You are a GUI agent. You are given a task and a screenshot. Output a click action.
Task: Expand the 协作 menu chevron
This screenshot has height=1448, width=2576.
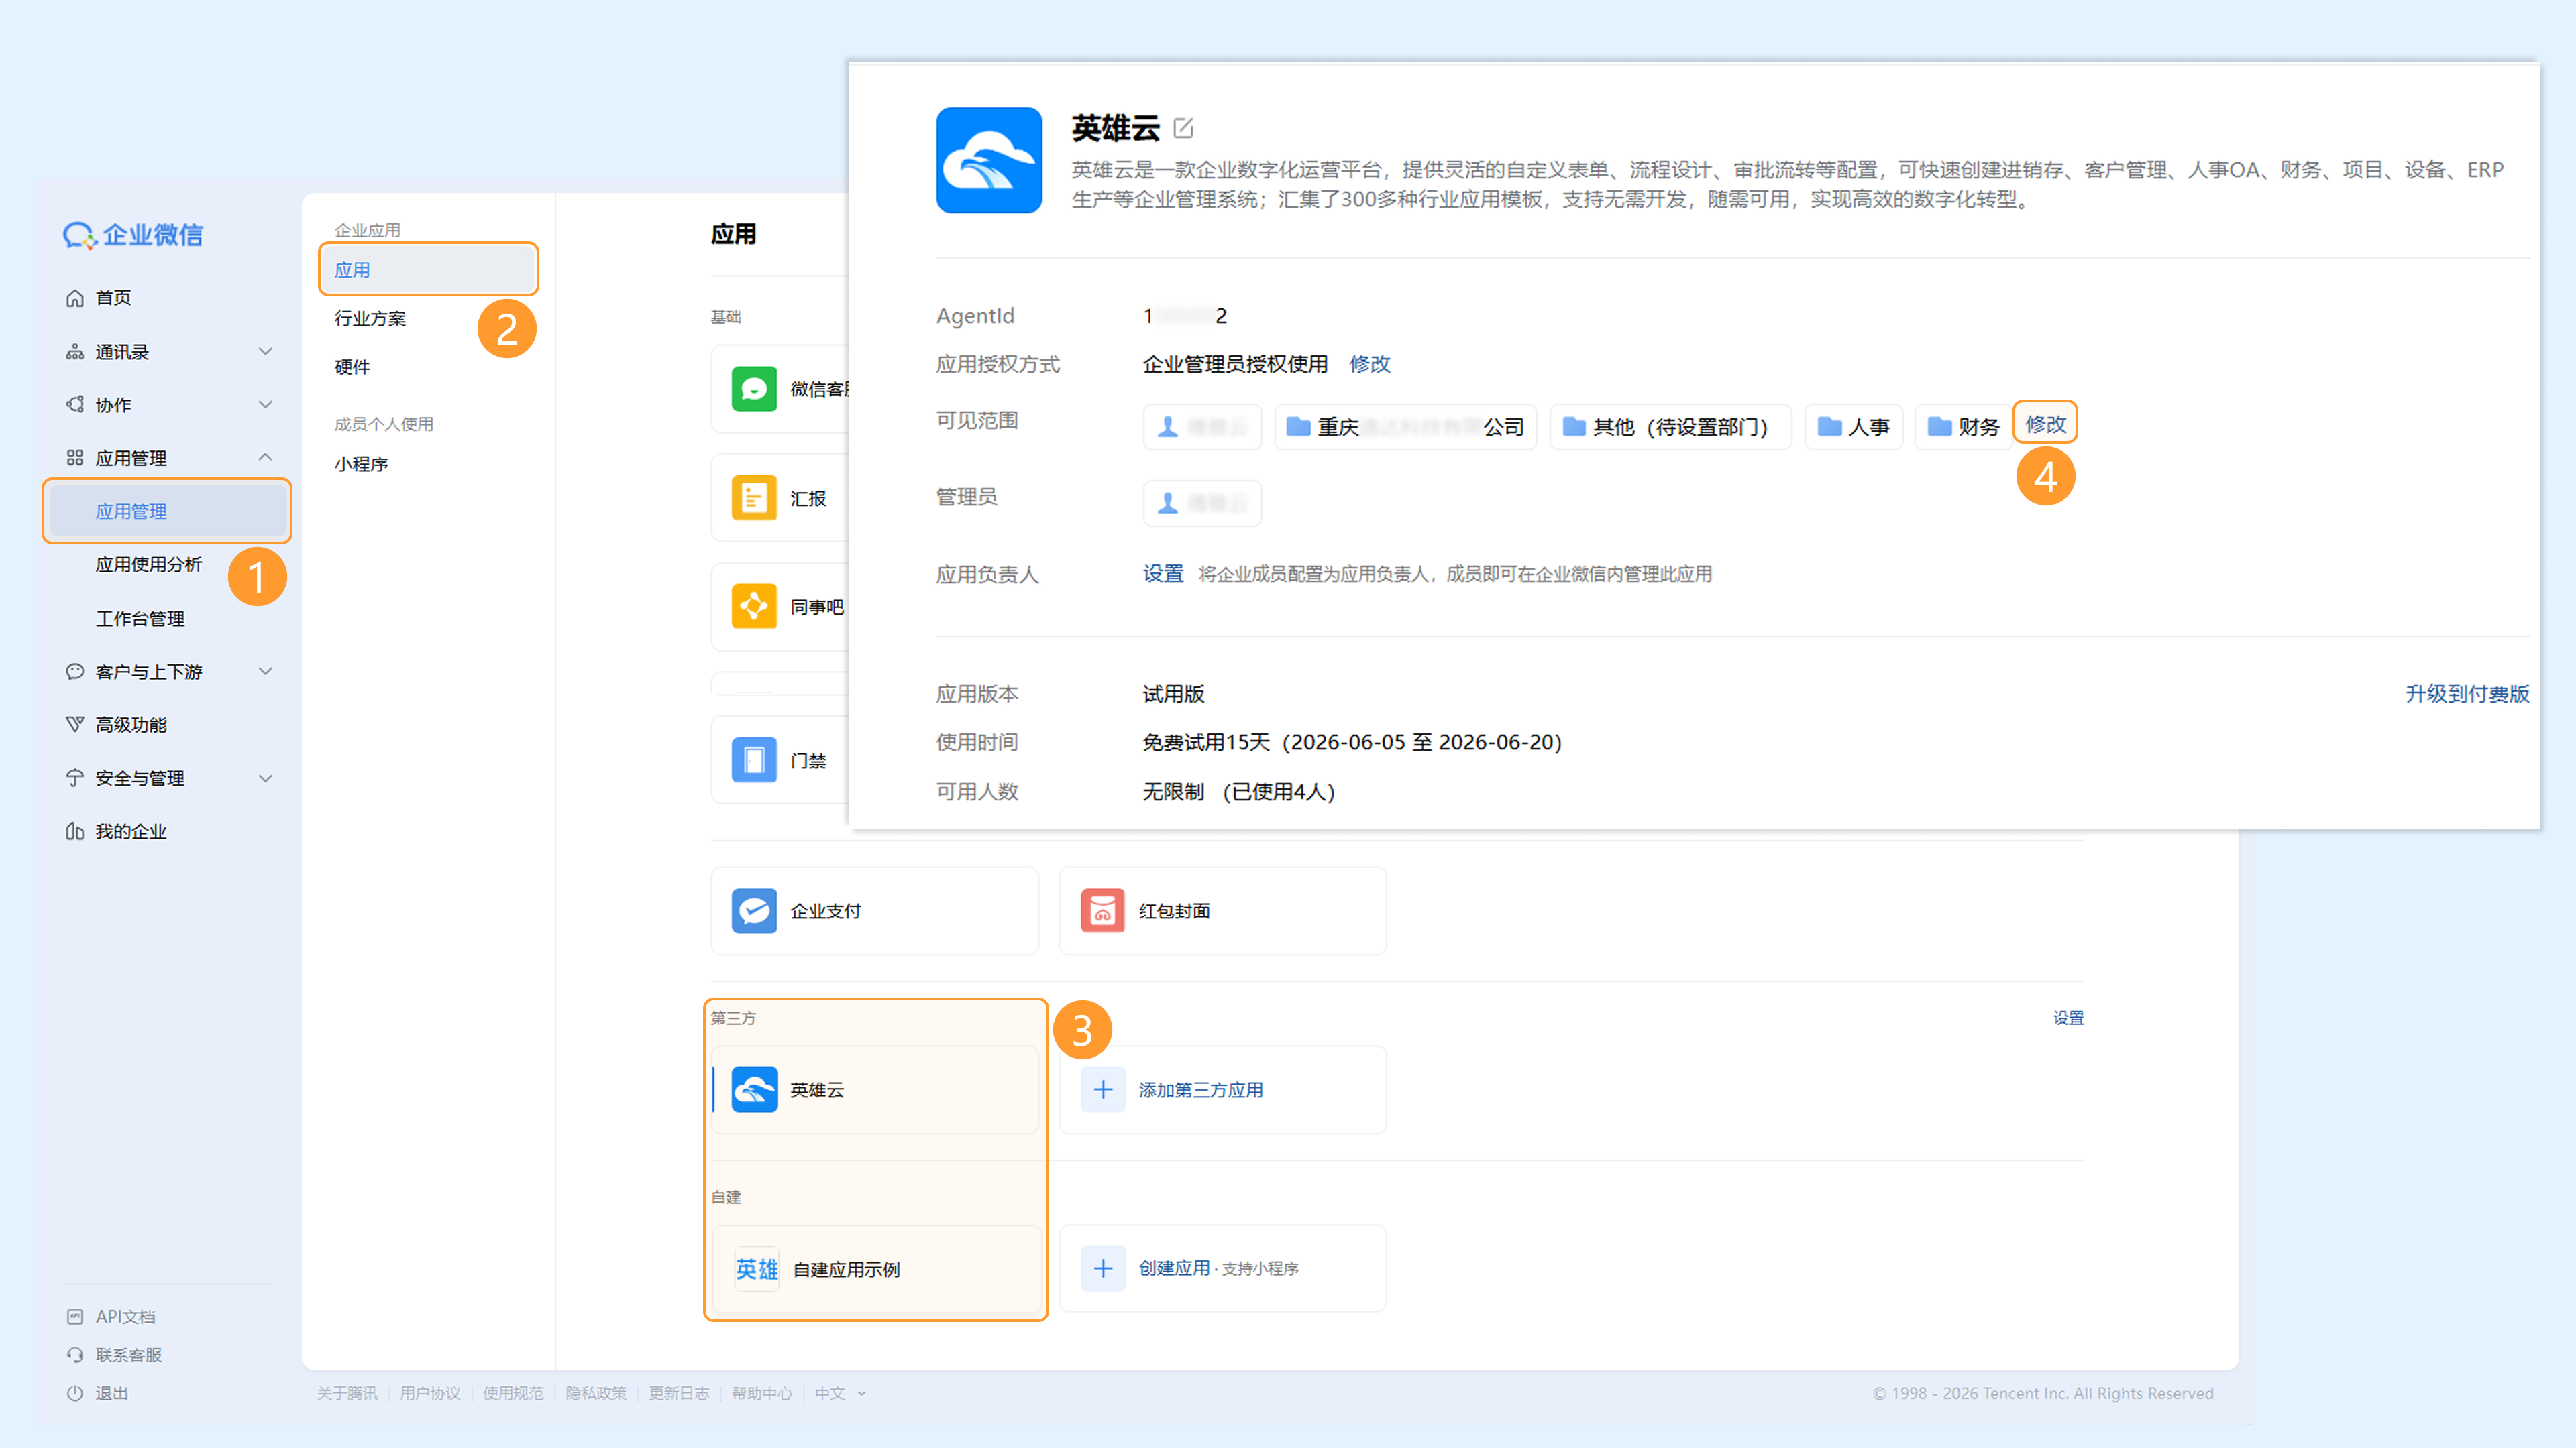[x=265, y=405]
